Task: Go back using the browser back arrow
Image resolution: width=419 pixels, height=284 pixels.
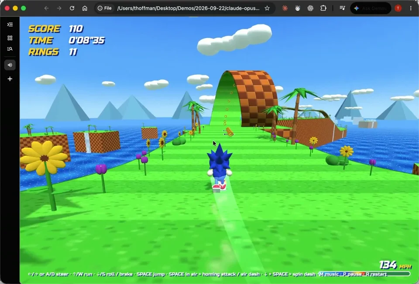Action: [47, 8]
